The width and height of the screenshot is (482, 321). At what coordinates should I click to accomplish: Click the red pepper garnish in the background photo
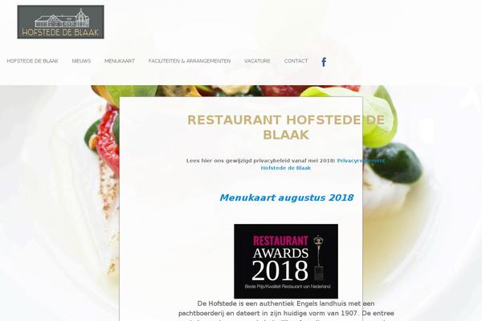(x=108, y=138)
